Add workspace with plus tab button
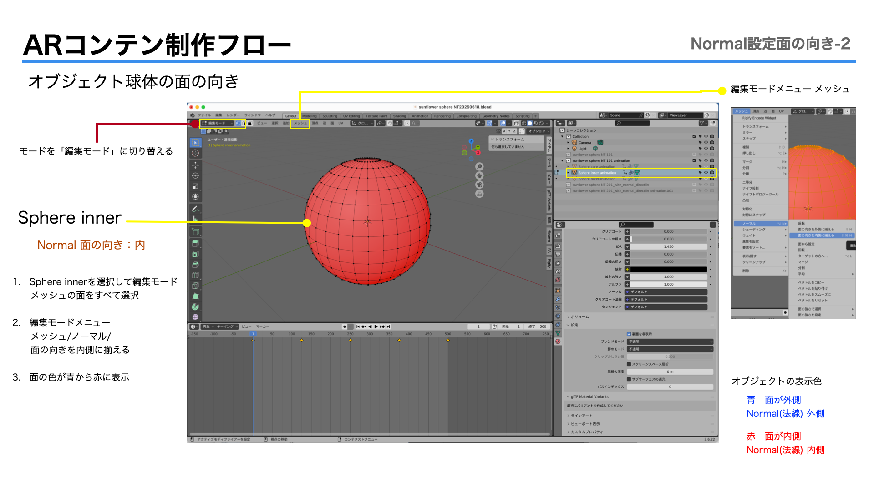 pyautogui.click(x=536, y=116)
